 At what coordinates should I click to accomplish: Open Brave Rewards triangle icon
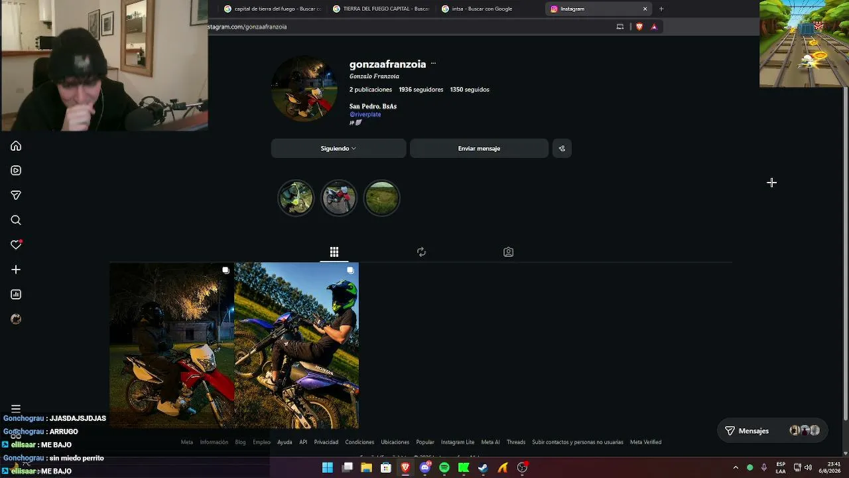(x=654, y=27)
